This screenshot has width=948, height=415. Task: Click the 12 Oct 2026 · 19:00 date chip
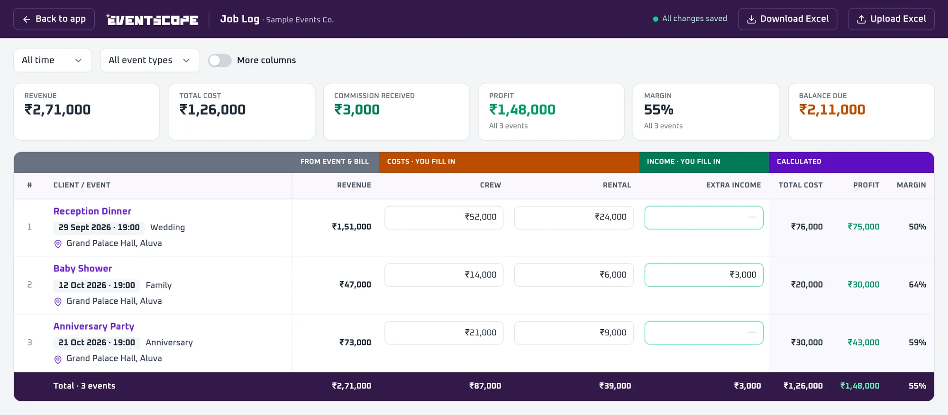pos(97,285)
